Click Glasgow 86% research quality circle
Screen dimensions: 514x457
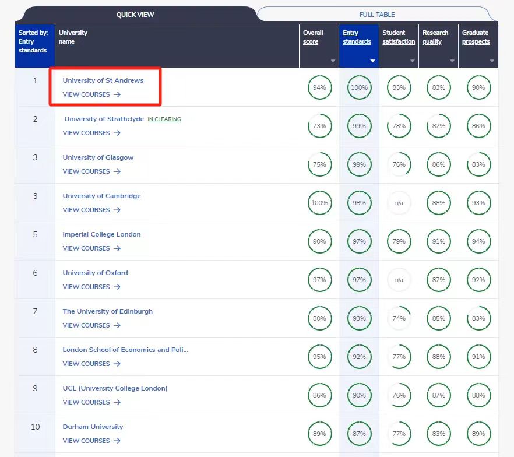[439, 164]
